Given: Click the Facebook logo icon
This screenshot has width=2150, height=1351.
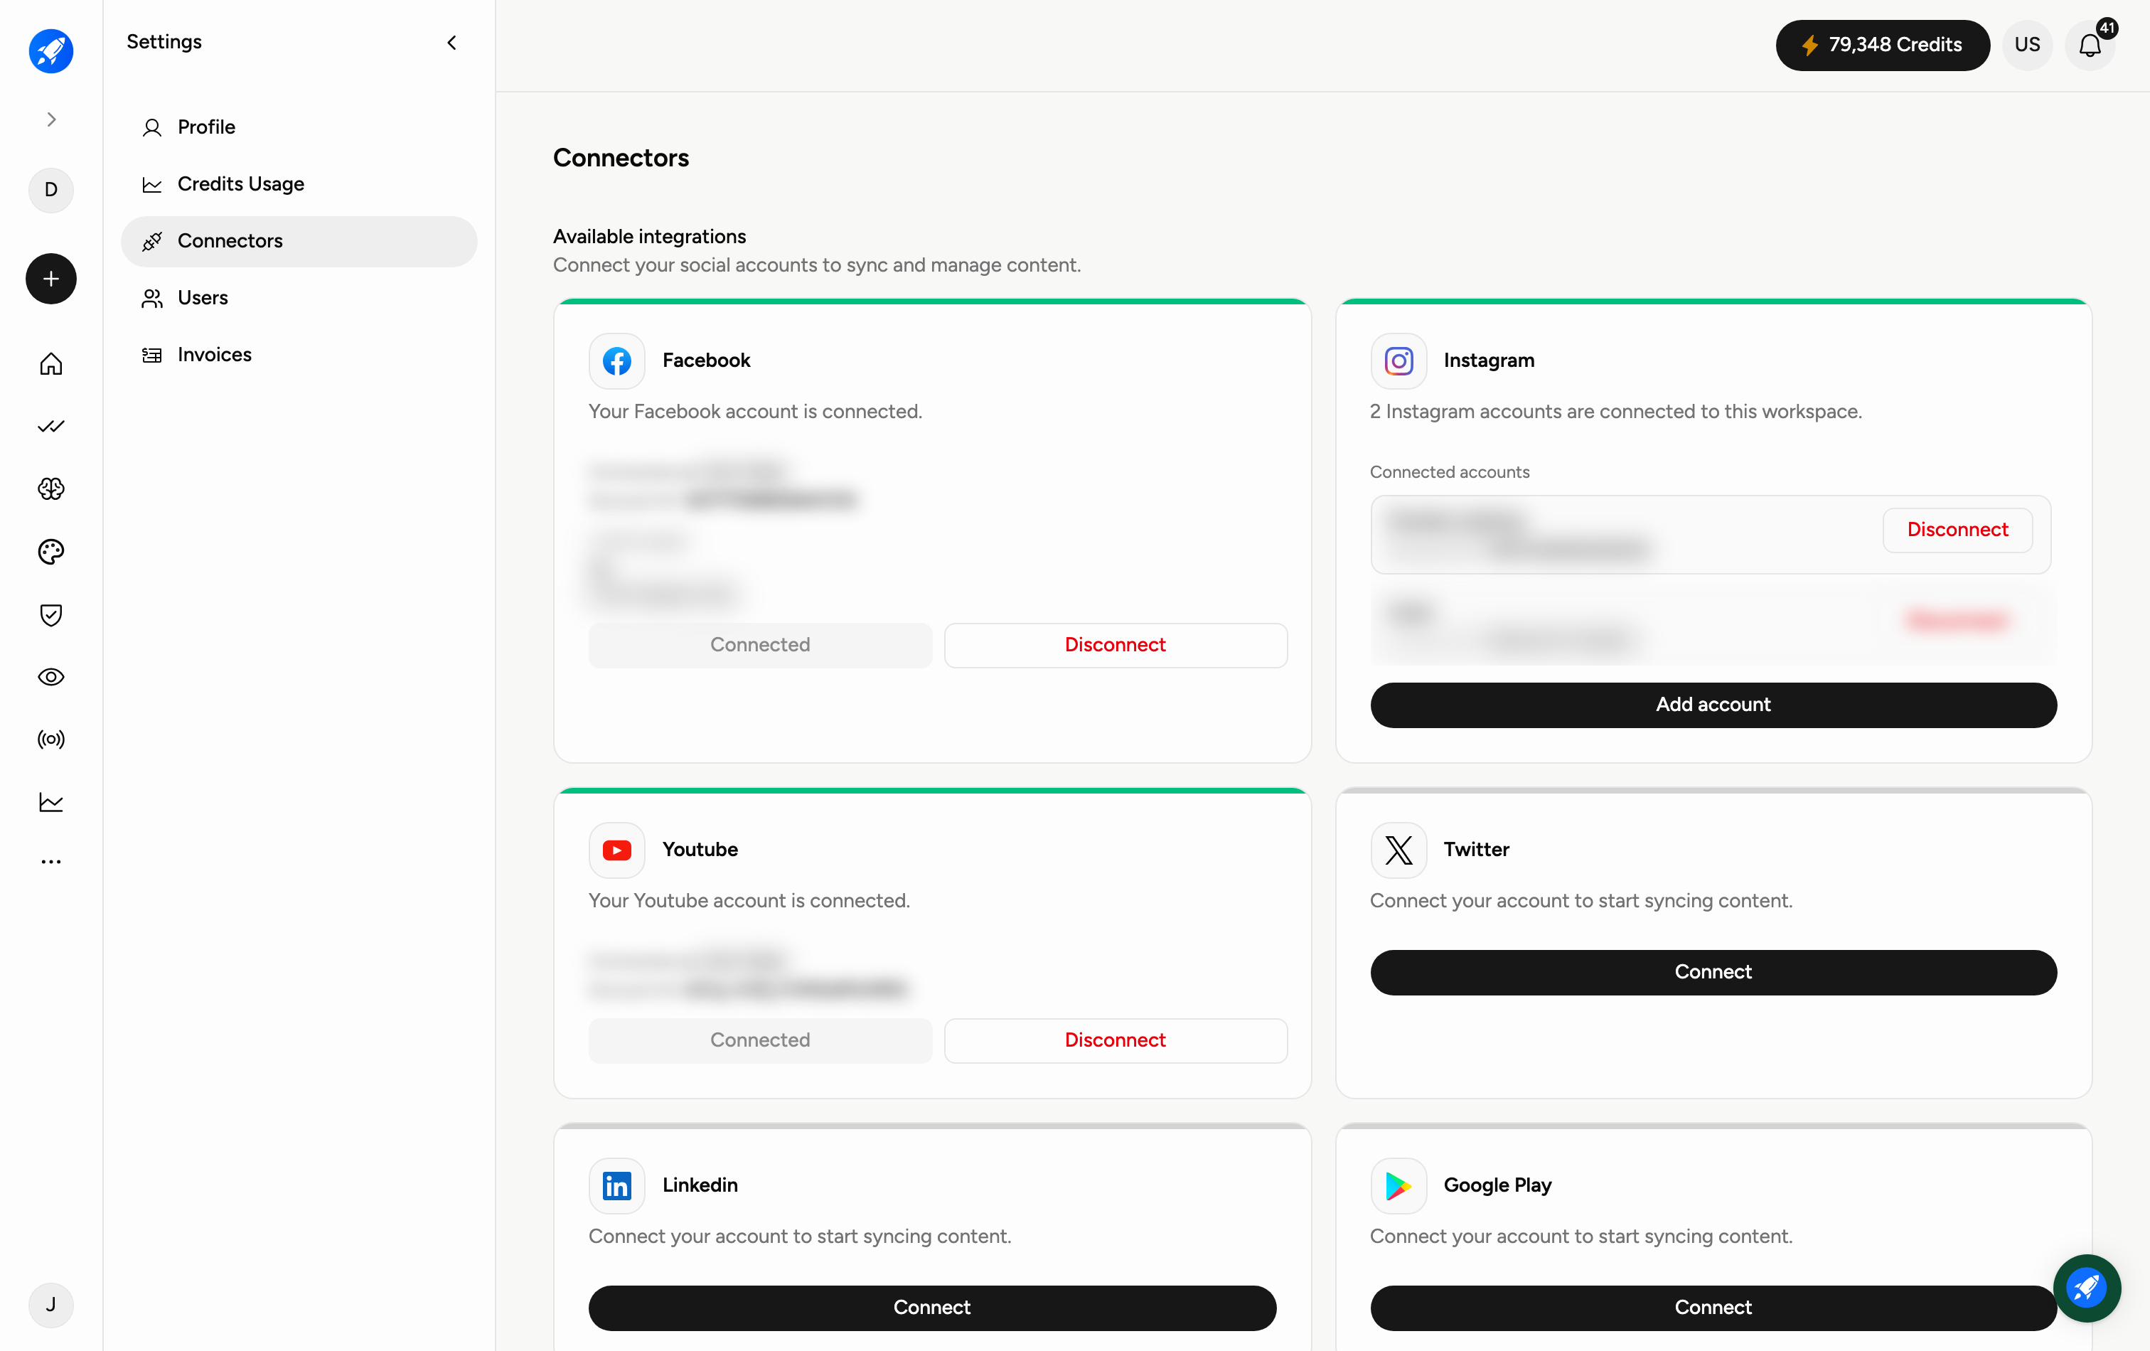Looking at the screenshot, I should (x=616, y=361).
